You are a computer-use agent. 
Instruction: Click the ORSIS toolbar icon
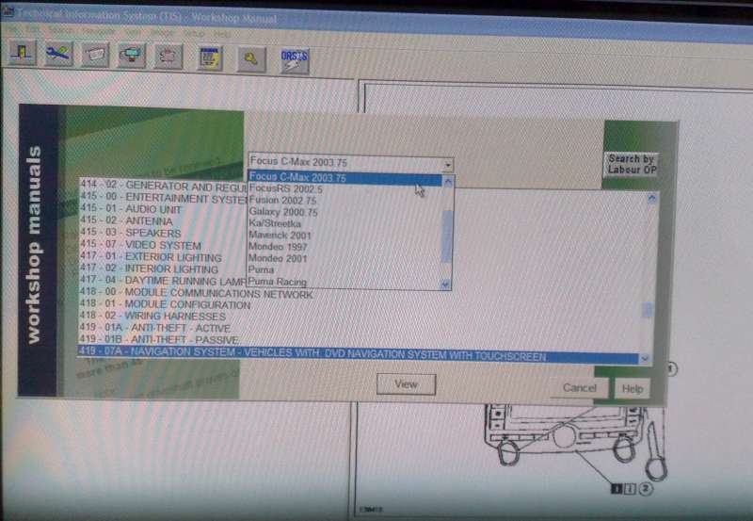294,60
